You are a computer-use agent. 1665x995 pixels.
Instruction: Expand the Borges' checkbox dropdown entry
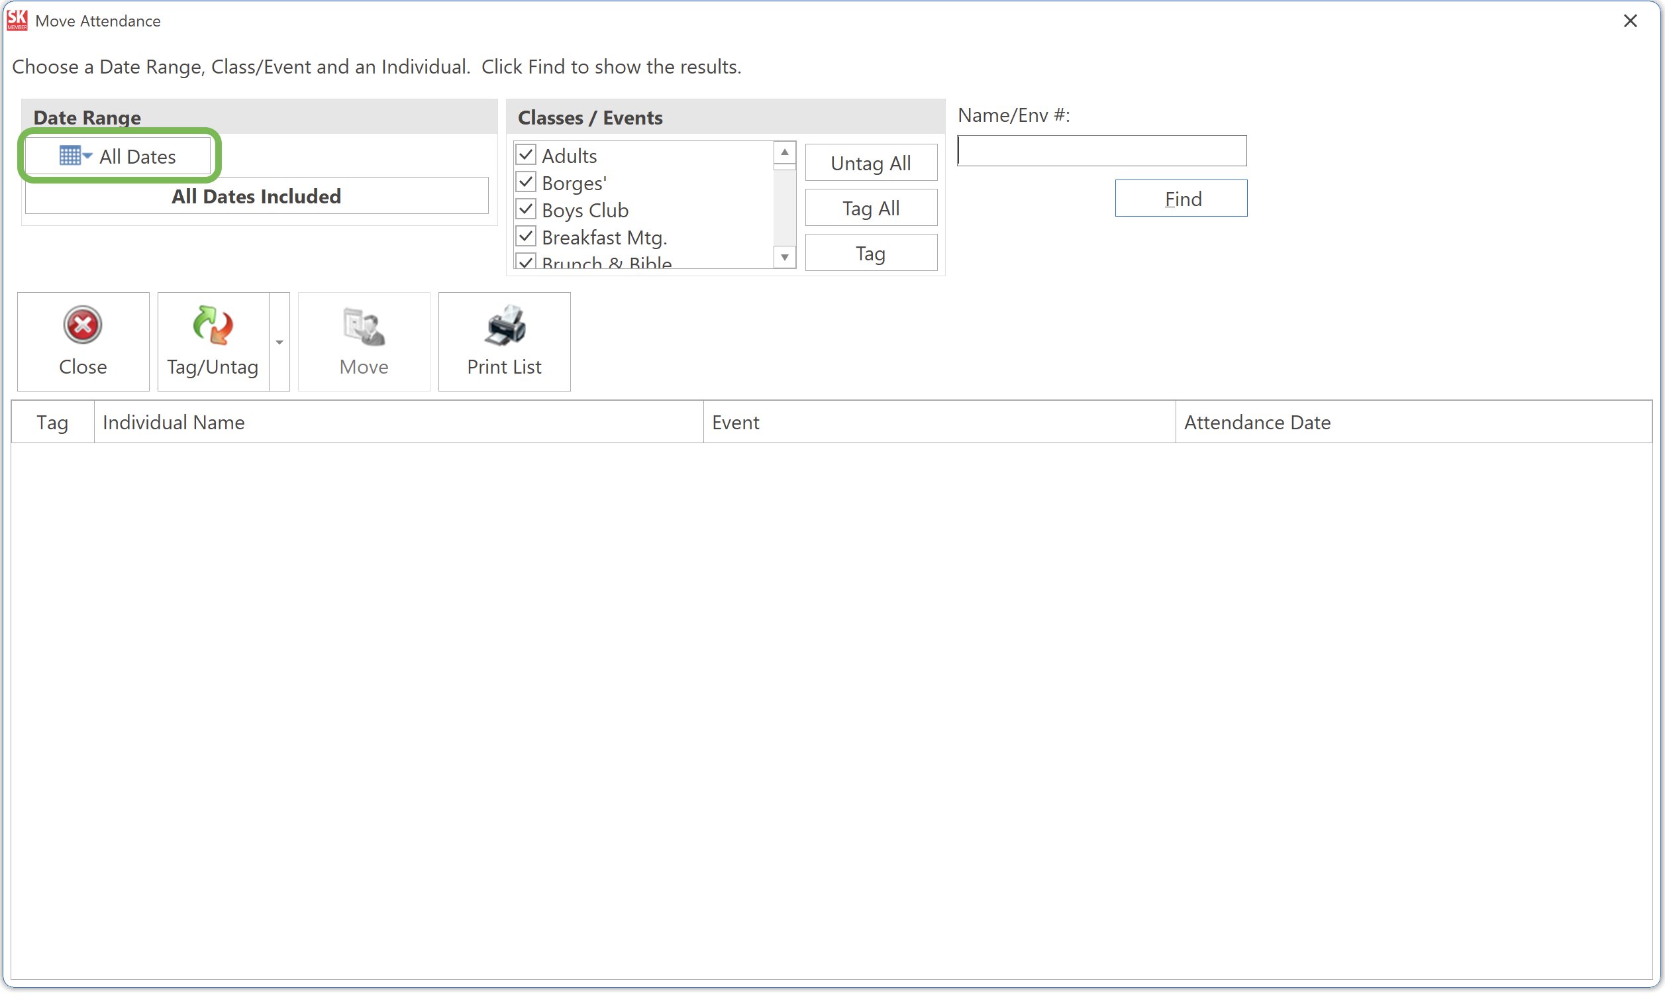525,181
